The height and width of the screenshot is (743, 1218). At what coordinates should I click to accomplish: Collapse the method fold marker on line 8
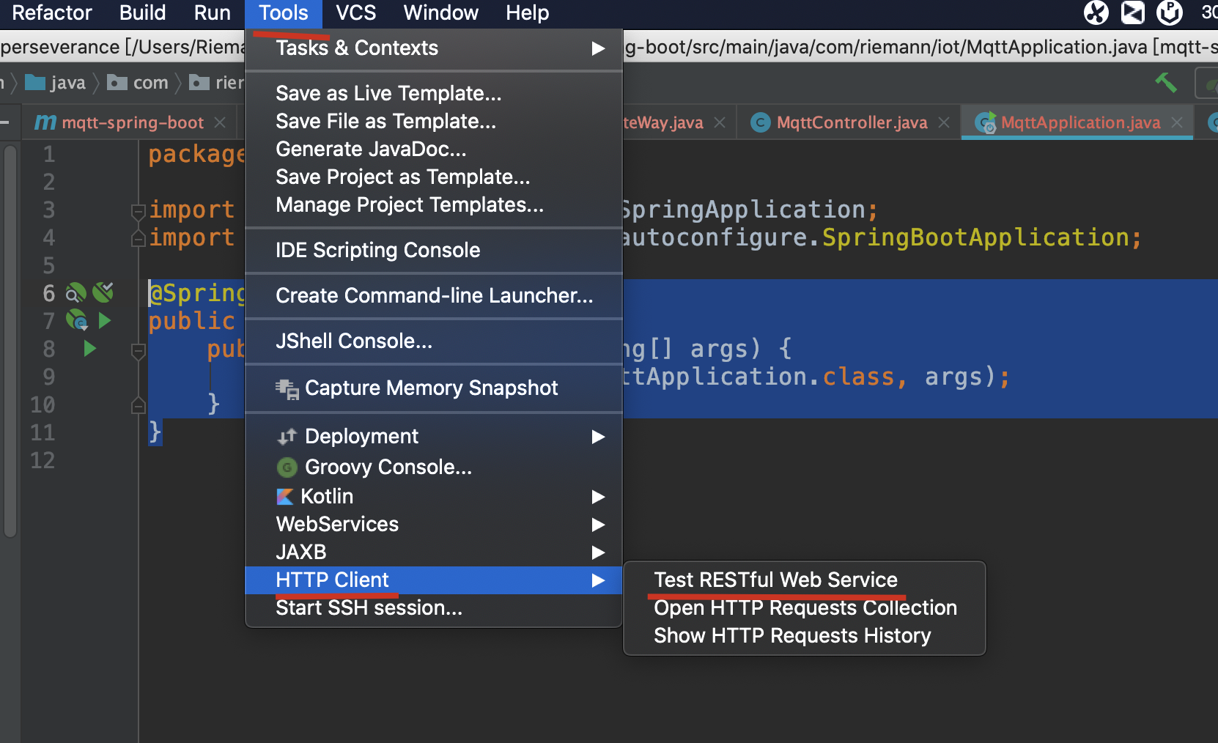[x=139, y=351]
